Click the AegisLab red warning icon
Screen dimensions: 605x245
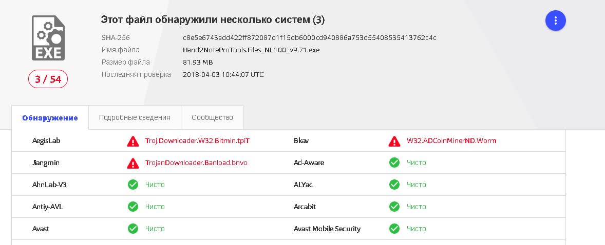pos(133,141)
